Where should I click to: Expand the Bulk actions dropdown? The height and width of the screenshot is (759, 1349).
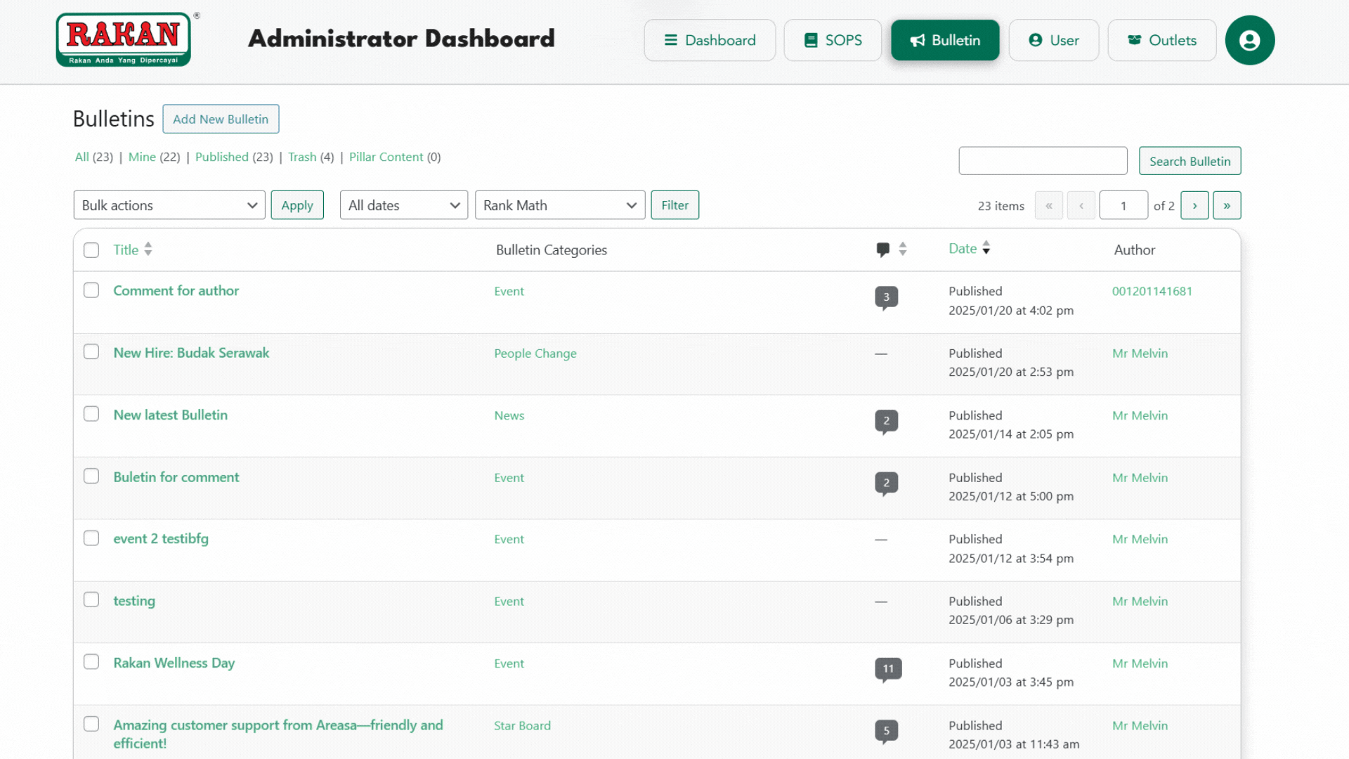point(169,205)
